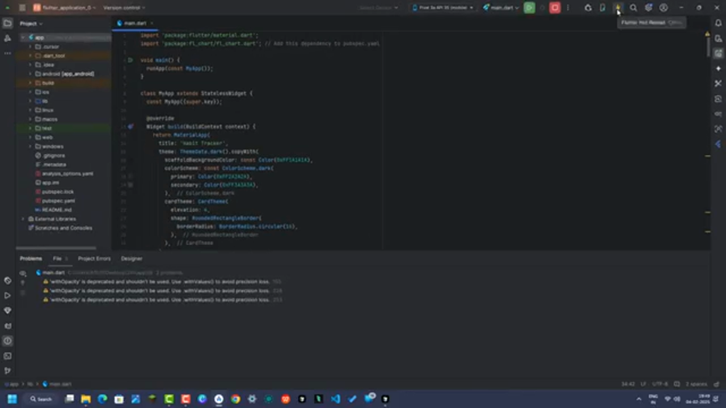This screenshot has height=408, width=726.
Task: Expand External Libraries node
Action: (x=23, y=219)
